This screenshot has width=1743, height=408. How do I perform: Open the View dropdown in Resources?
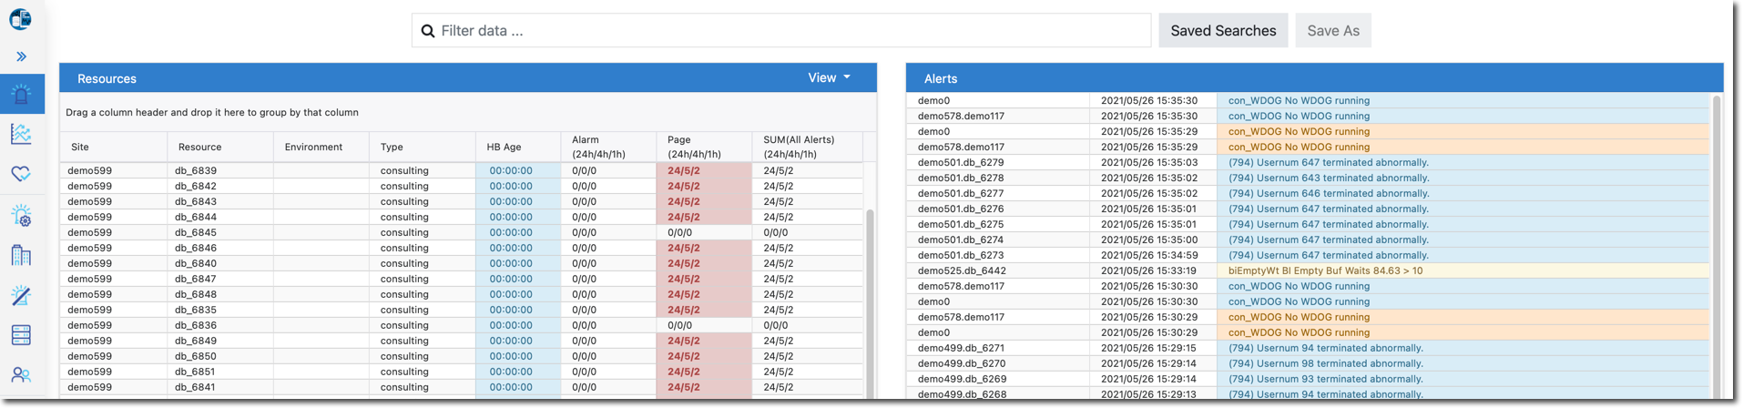click(x=829, y=78)
